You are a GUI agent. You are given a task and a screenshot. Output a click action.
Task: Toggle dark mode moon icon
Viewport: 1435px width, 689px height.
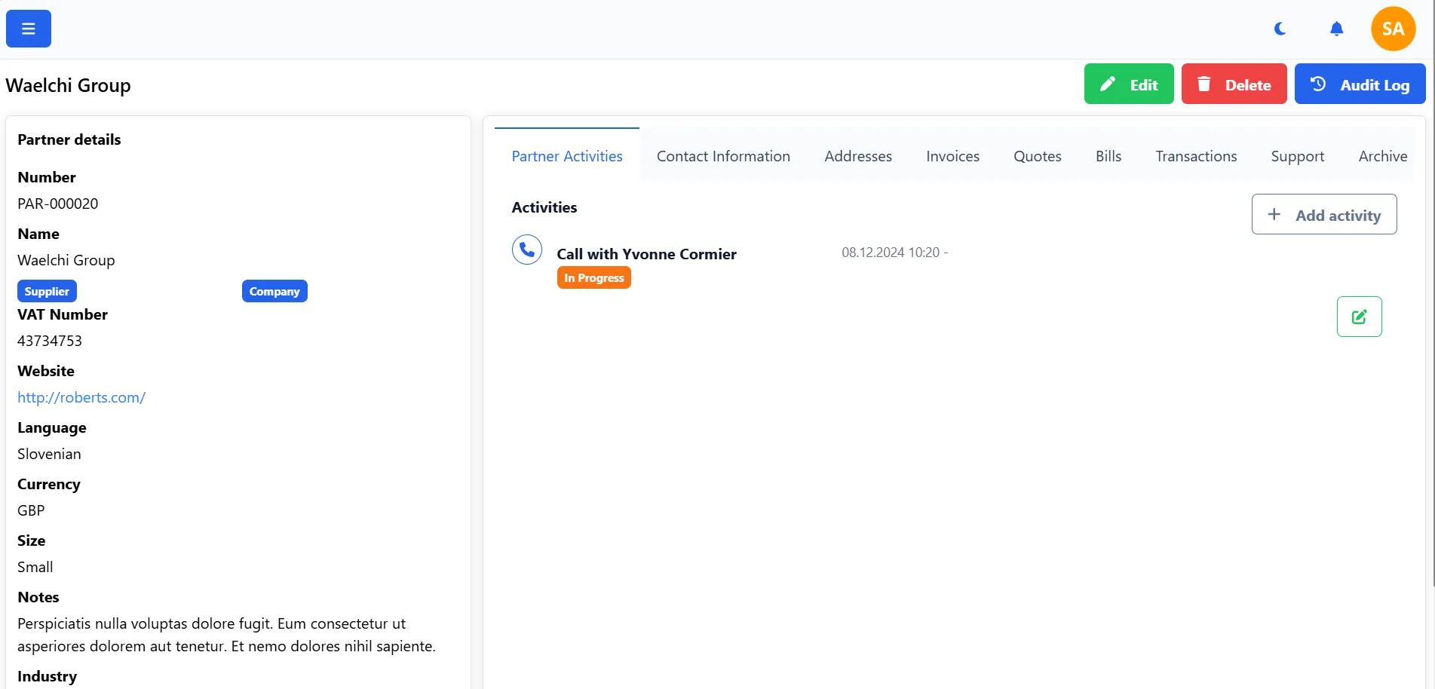pos(1280,29)
